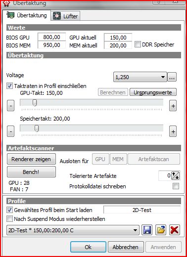Click the 2D-Test startup profile field

(x=142, y=210)
